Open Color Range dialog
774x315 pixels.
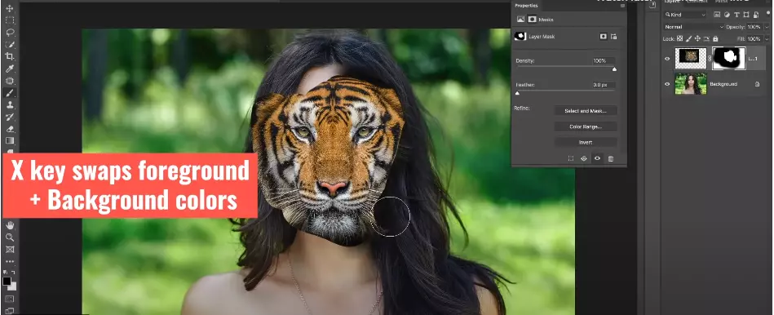(x=586, y=126)
